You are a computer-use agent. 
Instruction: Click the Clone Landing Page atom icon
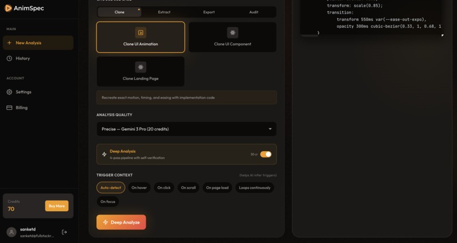click(x=141, y=67)
